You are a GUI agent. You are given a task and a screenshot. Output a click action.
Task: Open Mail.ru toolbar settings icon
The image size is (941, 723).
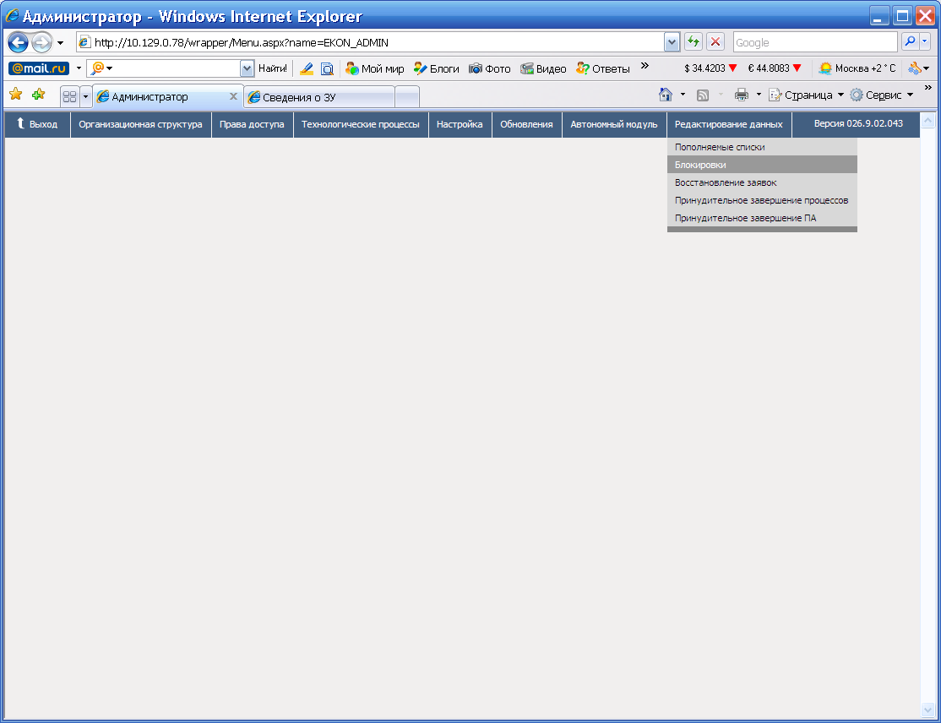coord(918,68)
